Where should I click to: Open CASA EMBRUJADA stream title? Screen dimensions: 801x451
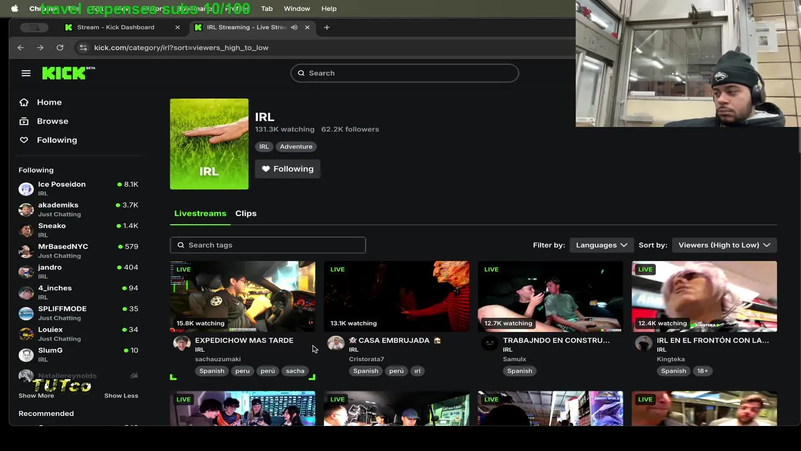(x=395, y=340)
